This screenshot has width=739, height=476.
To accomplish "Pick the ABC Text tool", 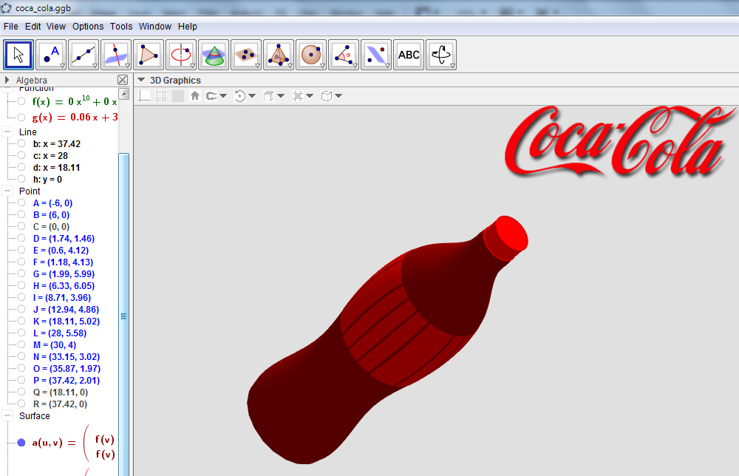I will [x=409, y=55].
